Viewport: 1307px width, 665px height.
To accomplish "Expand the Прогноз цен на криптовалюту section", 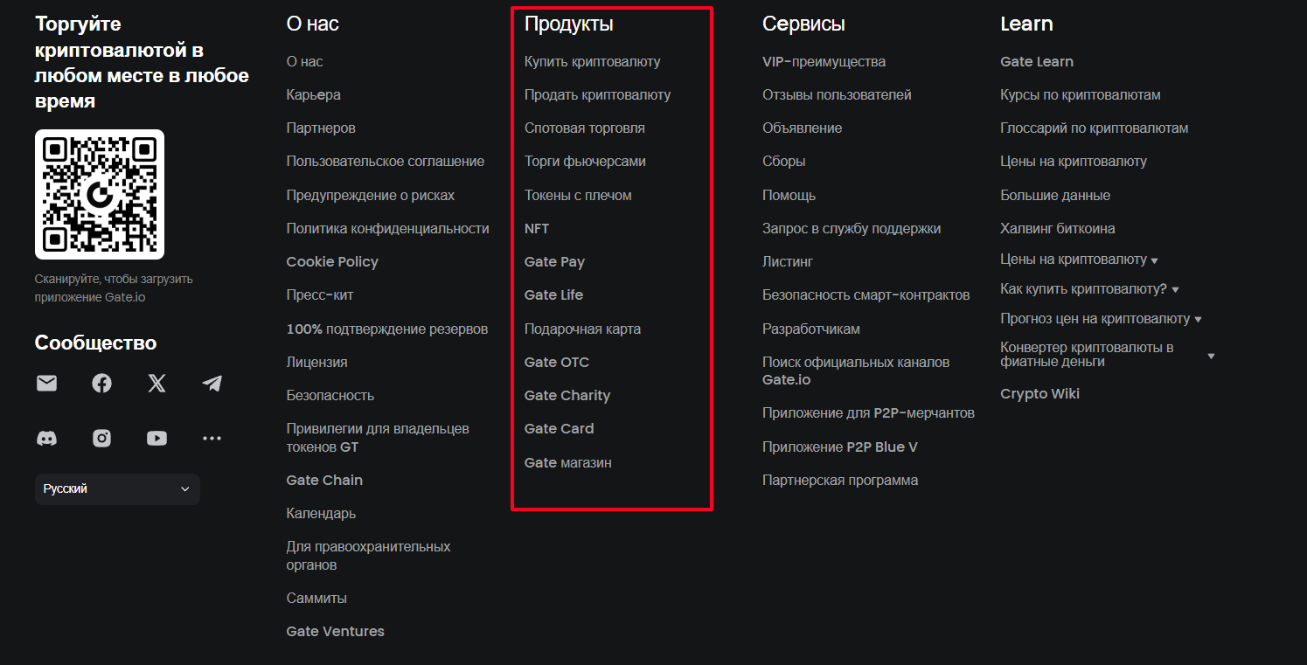I will click(x=1101, y=319).
